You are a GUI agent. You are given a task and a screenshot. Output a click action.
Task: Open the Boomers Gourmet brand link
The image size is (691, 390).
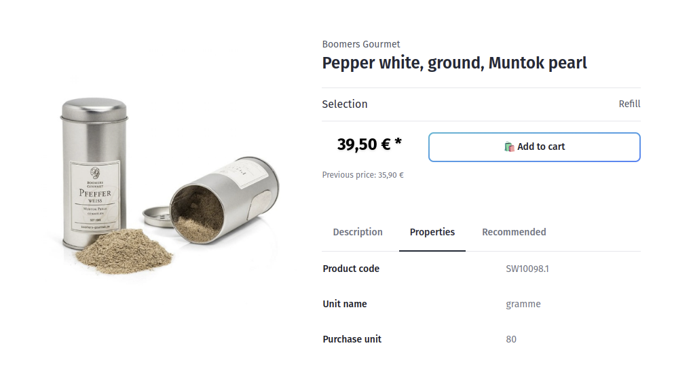[361, 44]
